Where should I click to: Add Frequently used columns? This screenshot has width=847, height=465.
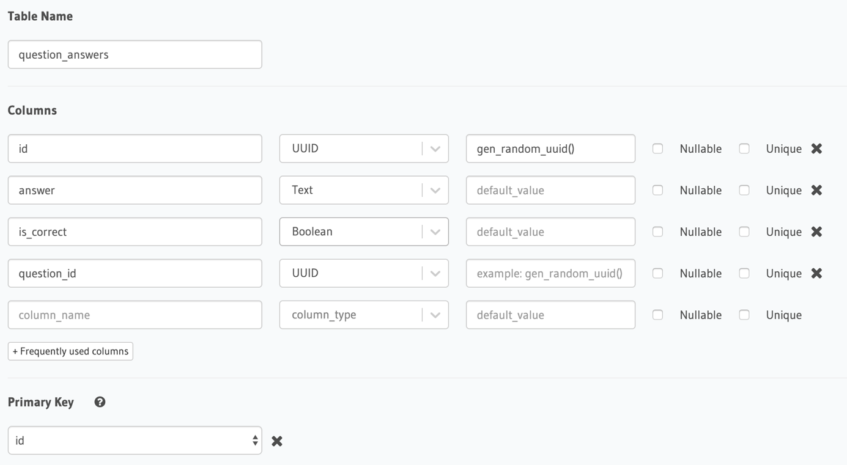[x=70, y=351]
